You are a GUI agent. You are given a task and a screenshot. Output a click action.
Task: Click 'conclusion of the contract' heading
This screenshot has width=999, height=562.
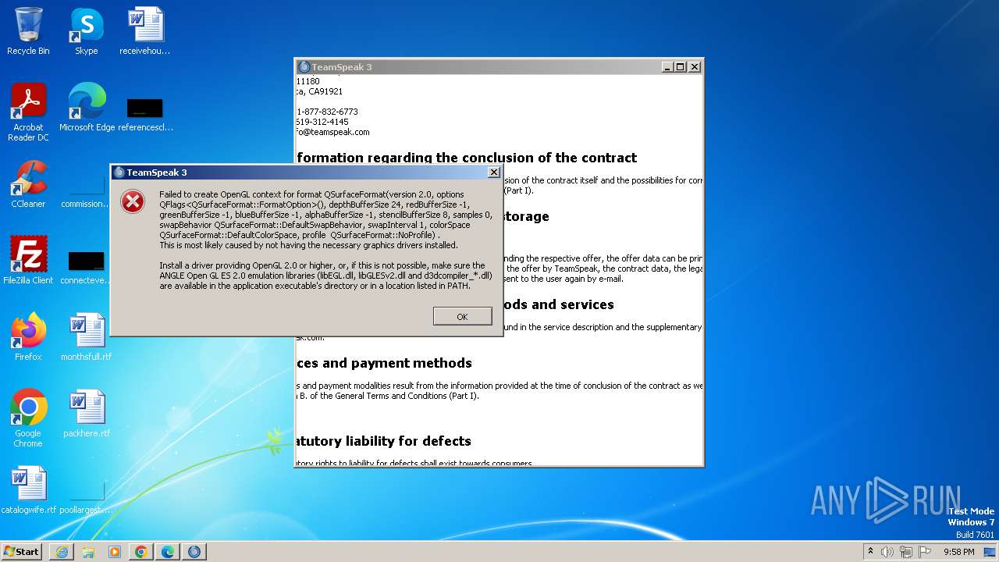467,158
